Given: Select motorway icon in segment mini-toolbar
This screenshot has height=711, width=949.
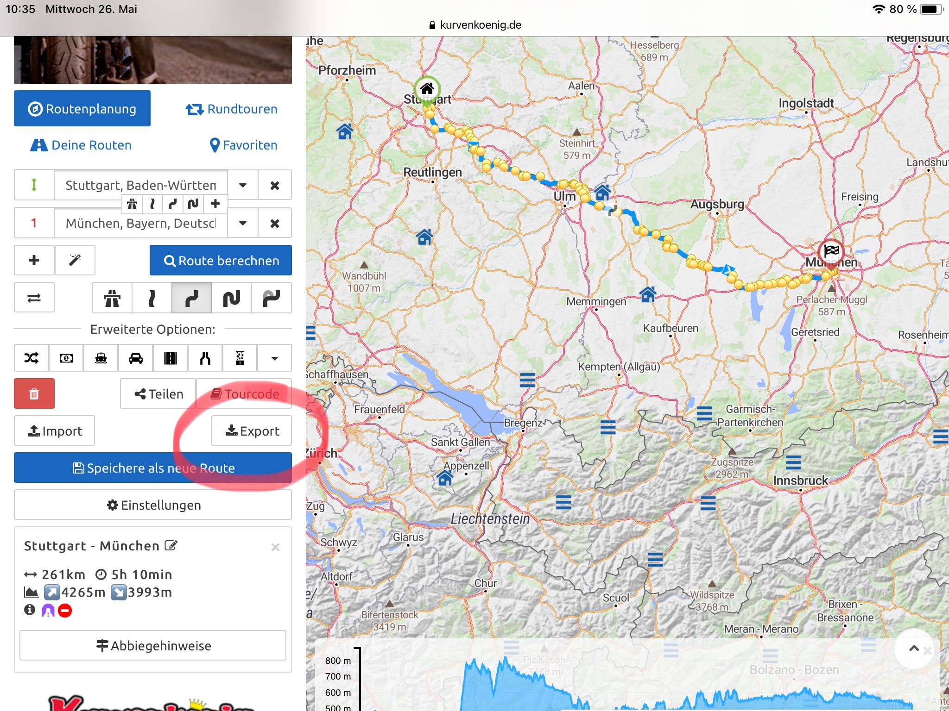Looking at the screenshot, I should coord(132,204).
